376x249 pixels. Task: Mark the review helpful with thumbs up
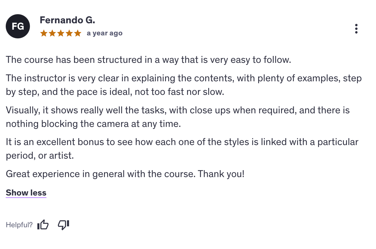pyautogui.click(x=43, y=225)
